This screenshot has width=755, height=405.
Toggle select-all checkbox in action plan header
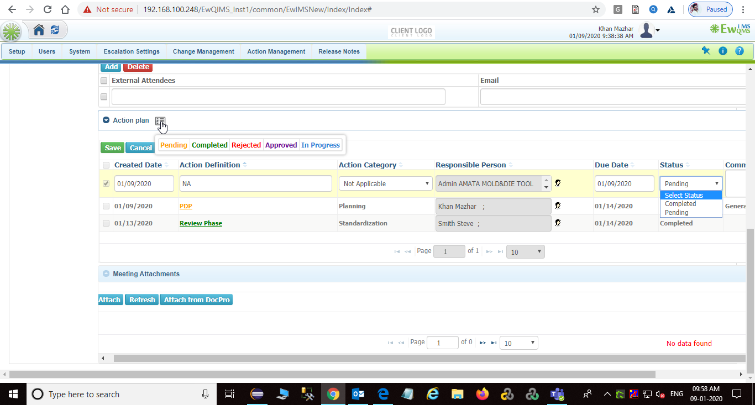pyautogui.click(x=106, y=165)
